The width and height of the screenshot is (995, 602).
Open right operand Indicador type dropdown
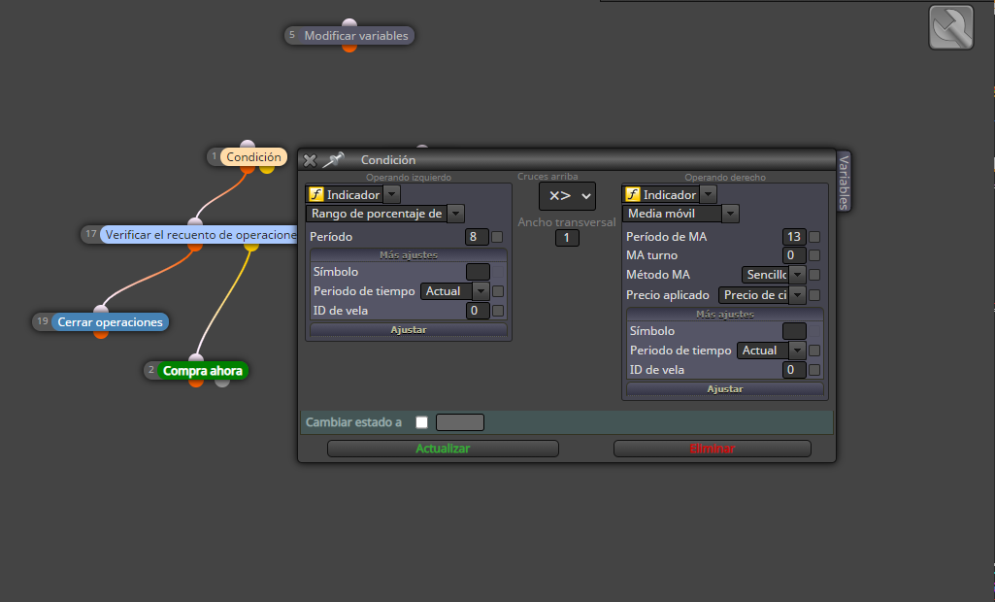[709, 194]
